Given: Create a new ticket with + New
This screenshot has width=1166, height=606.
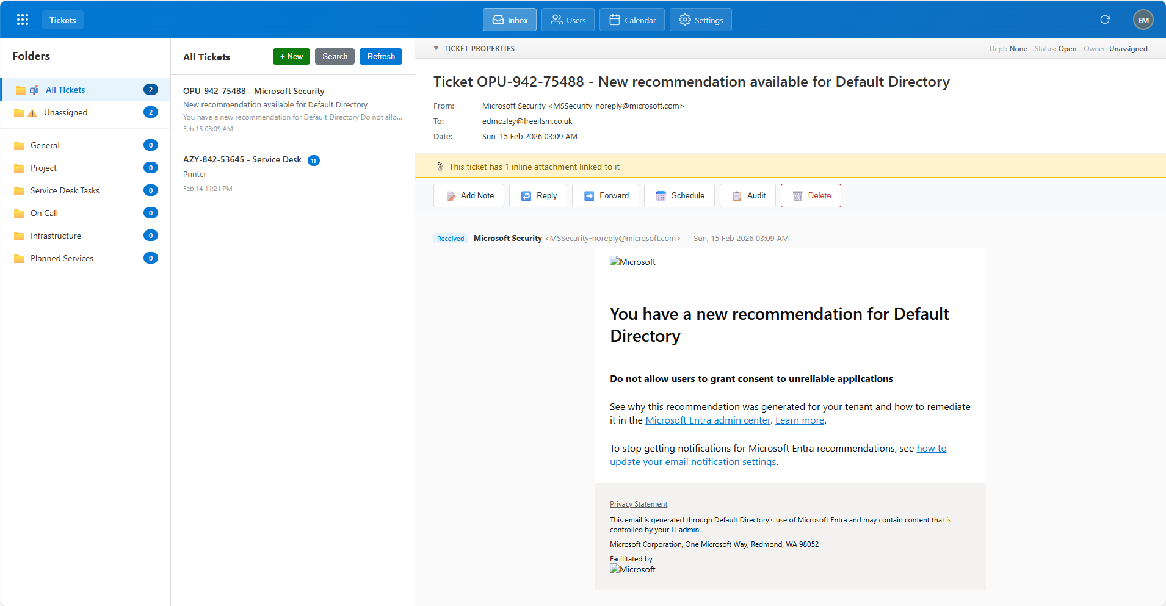Looking at the screenshot, I should (x=292, y=56).
